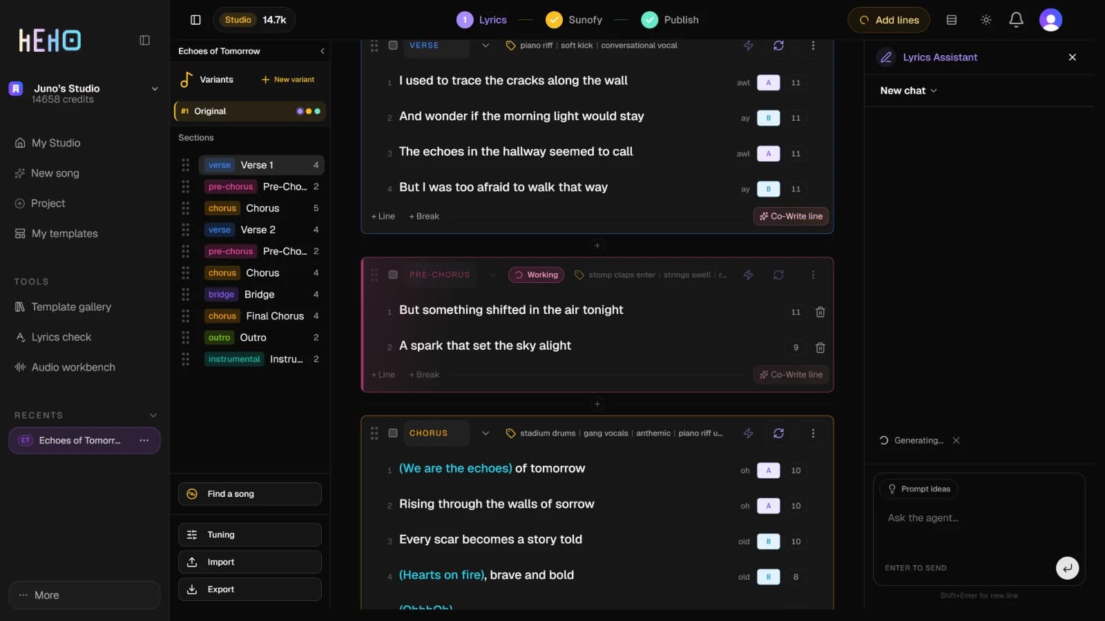
Task: Open the Chorus section three-dot menu
Action: point(813,433)
